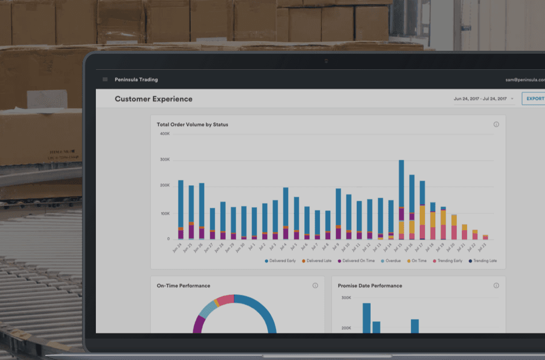Click the Total Order Volume by Status title

(x=192, y=125)
